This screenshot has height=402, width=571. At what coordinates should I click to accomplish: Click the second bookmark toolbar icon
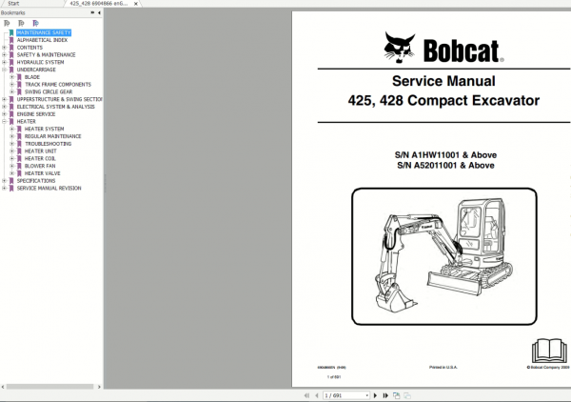click(21, 23)
